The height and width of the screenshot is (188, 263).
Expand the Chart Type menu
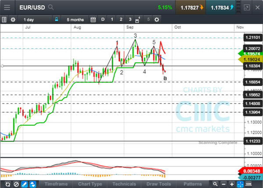coord(89,184)
